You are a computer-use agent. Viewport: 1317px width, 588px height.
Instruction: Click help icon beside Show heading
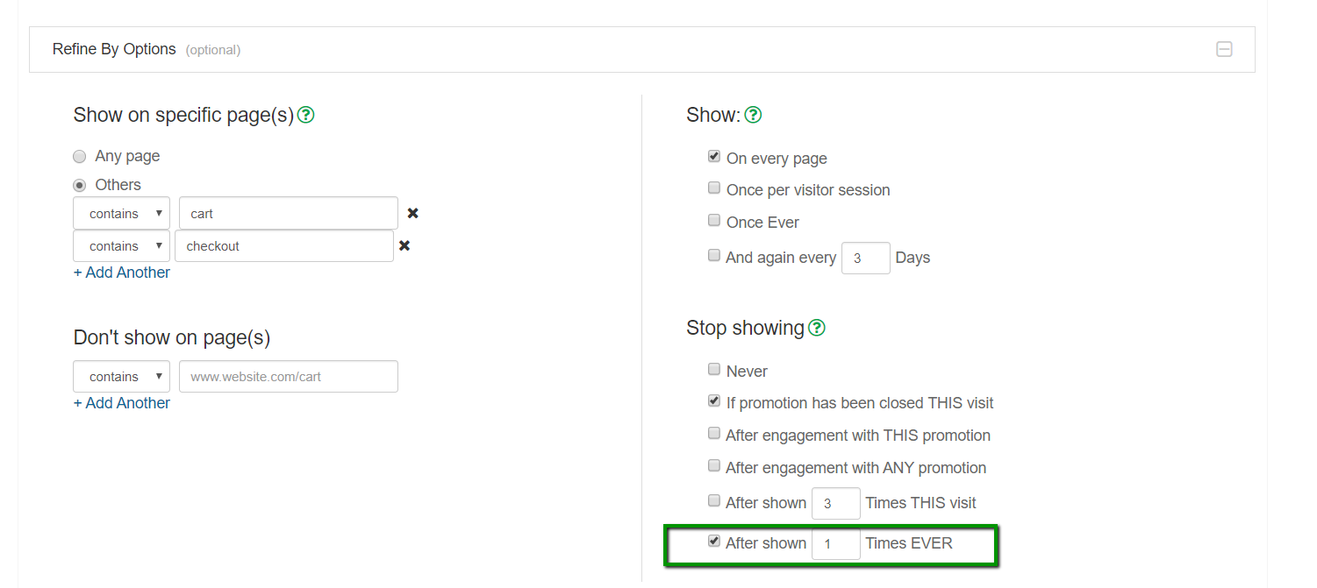click(753, 115)
